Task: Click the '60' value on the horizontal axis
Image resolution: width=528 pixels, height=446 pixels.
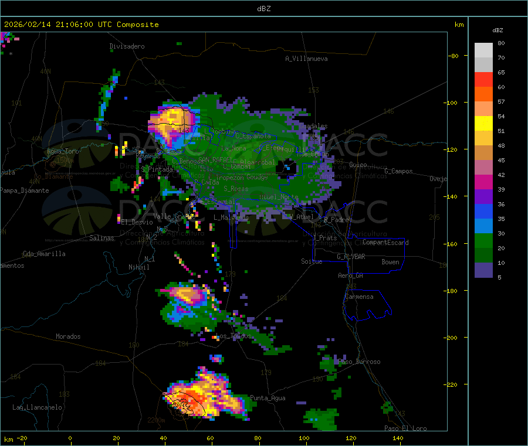Action: 210,438
